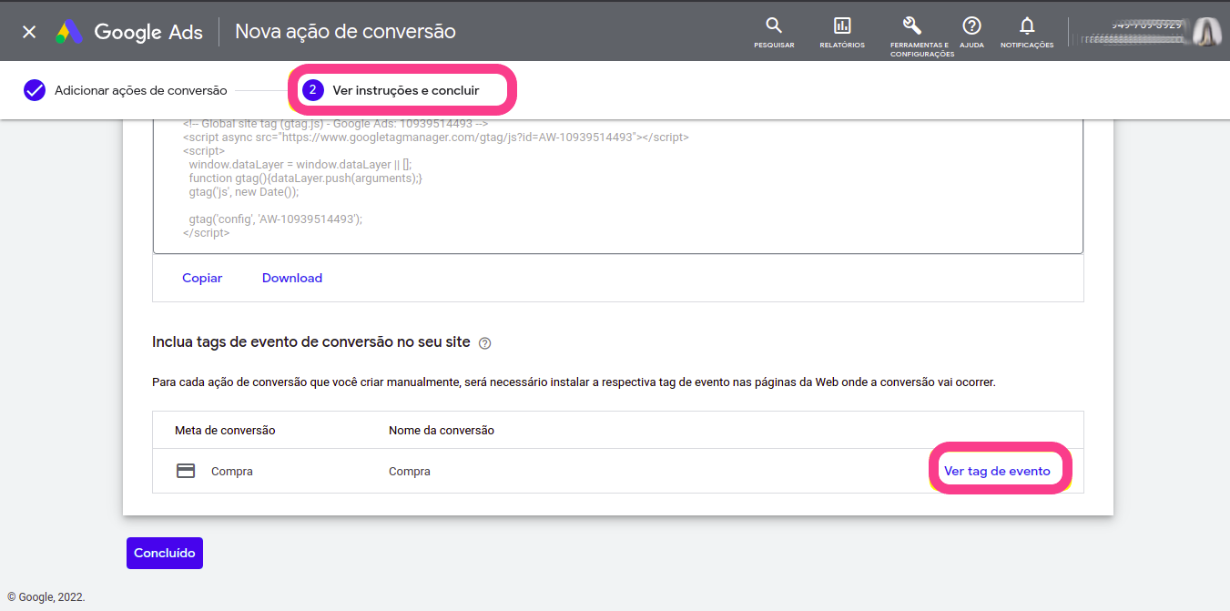This screenshot has height=611, width=1230.
Task: Close the new conversion action dialog
Action: tap(29, 32)
